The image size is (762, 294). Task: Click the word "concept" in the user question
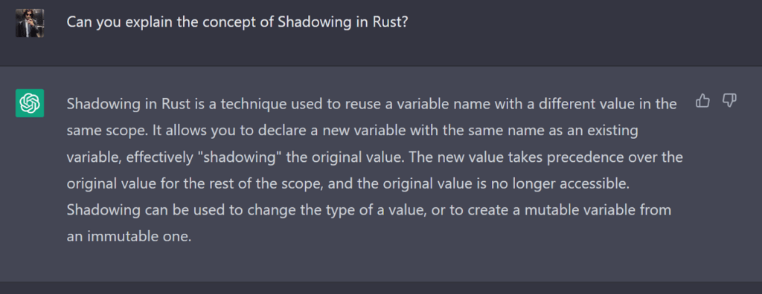coord(228,23)
